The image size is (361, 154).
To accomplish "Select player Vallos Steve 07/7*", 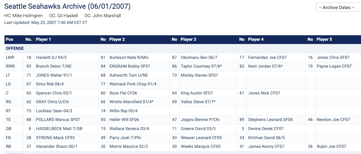I will click(x=198, y=102).
